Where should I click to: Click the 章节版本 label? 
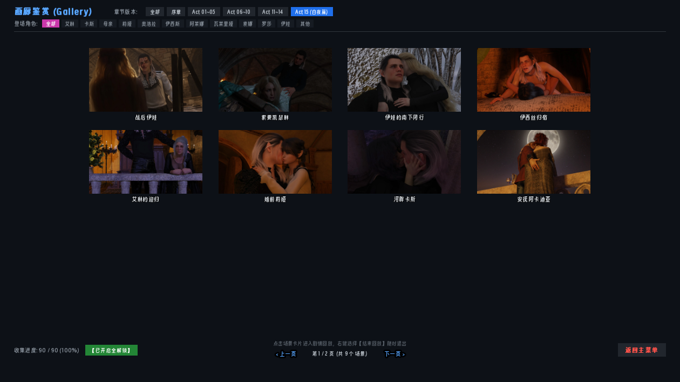click(x=126, y=12)
